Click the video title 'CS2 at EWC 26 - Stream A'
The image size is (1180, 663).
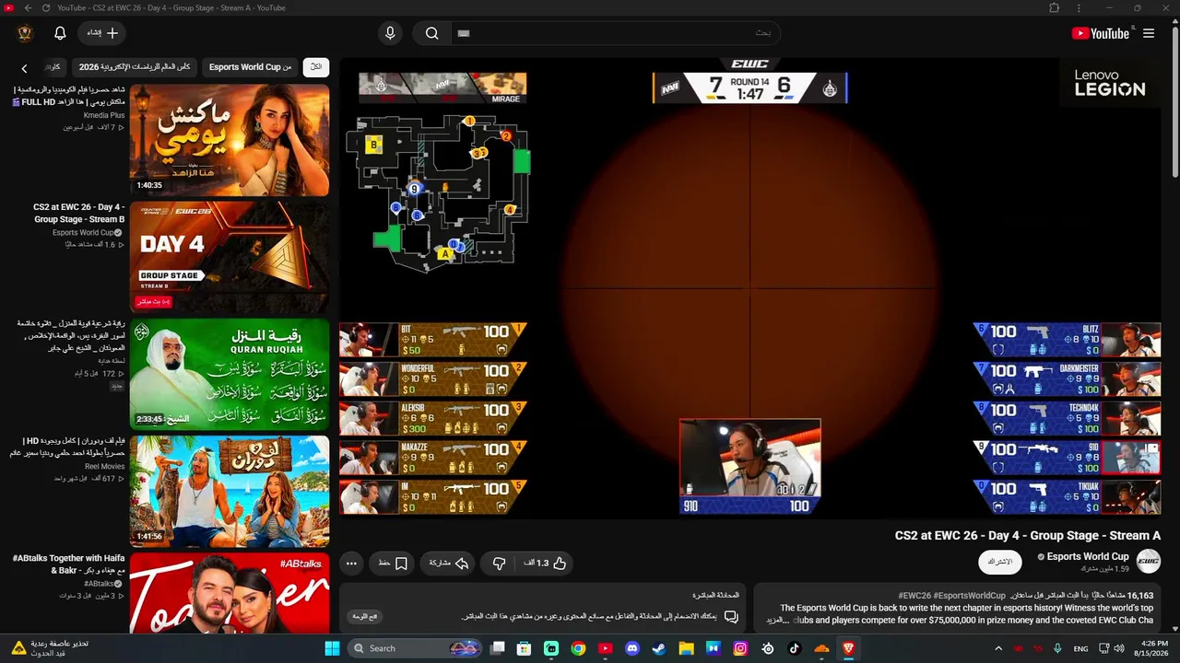coord(1028,535)
